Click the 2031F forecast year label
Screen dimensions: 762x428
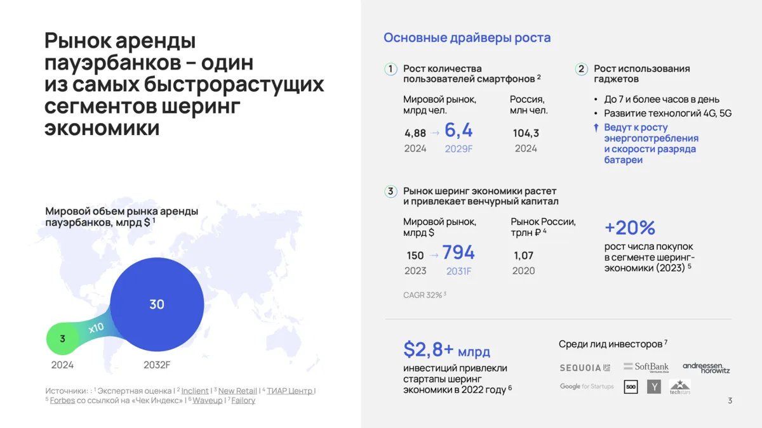click(x=458, y=271)
